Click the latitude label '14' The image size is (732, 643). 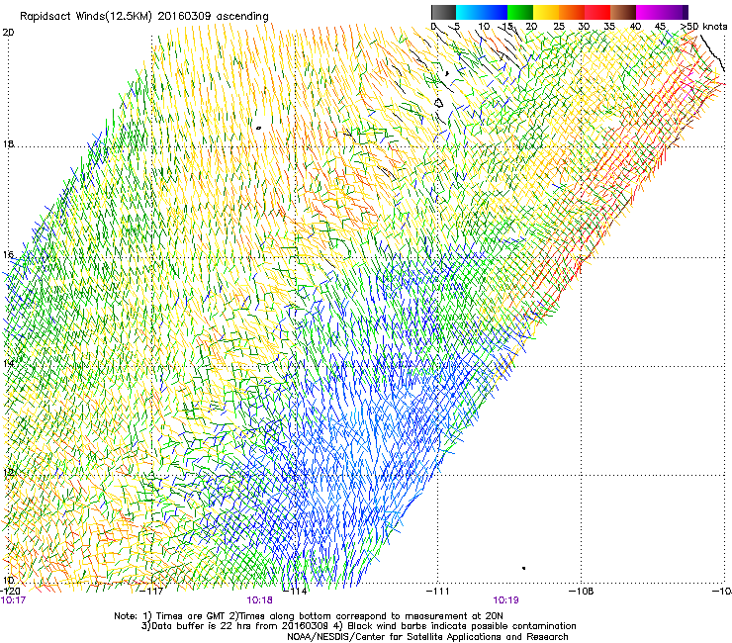[8, 363]
